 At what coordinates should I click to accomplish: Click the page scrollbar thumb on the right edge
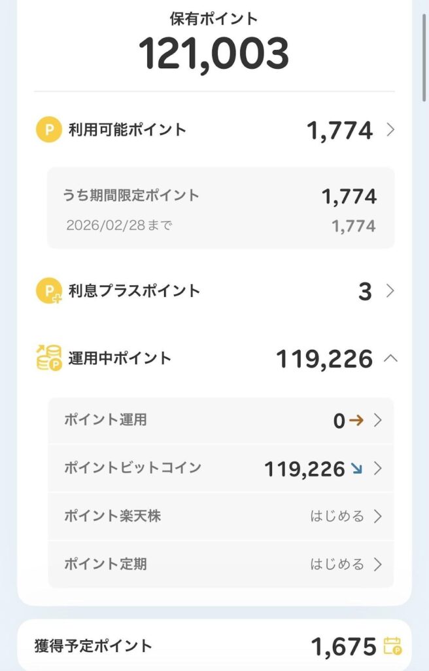tap(425, 52)
